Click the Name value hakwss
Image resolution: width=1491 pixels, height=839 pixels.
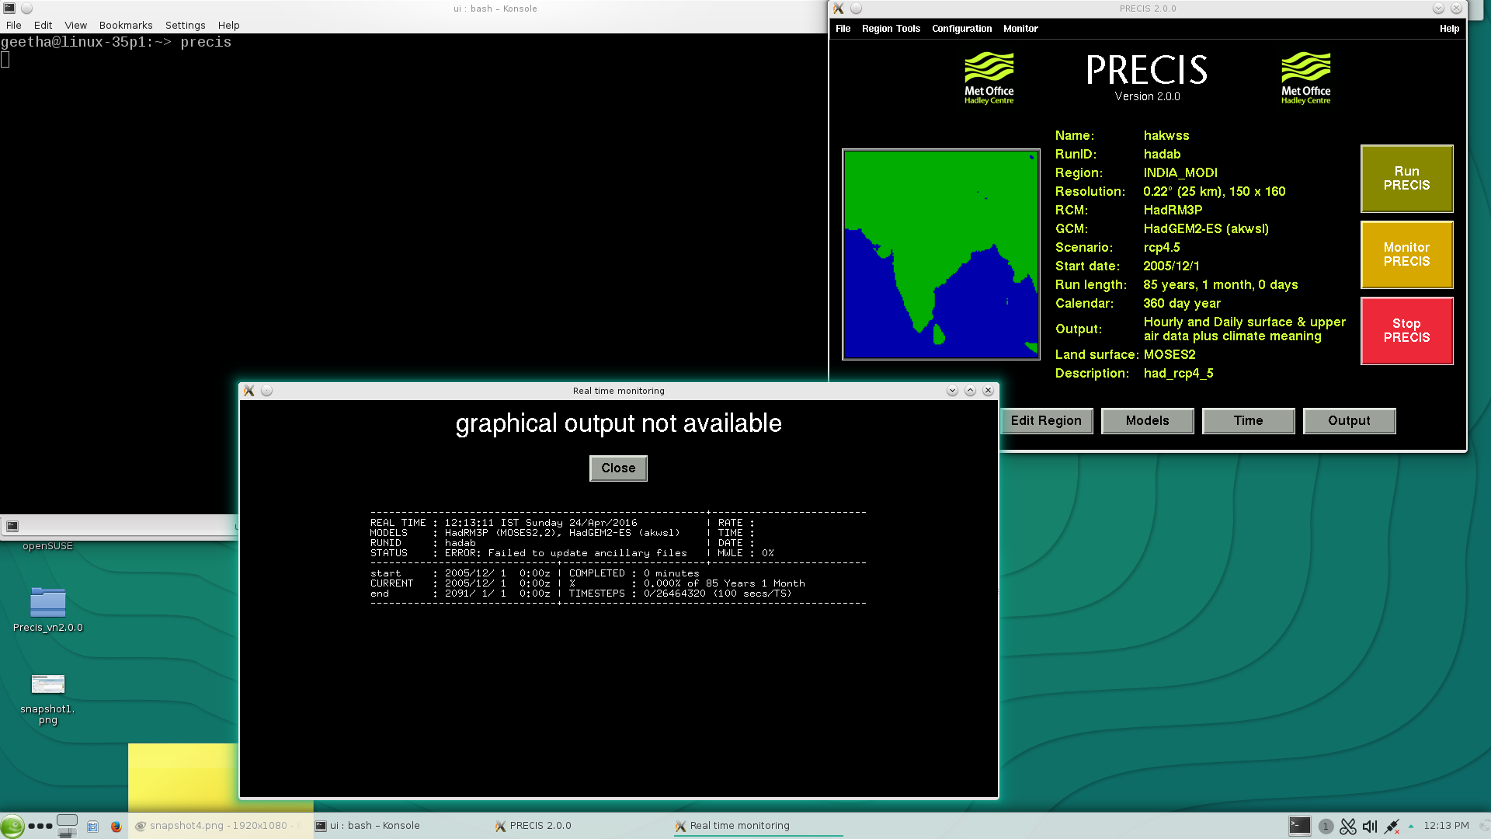tap(1166, 136)
